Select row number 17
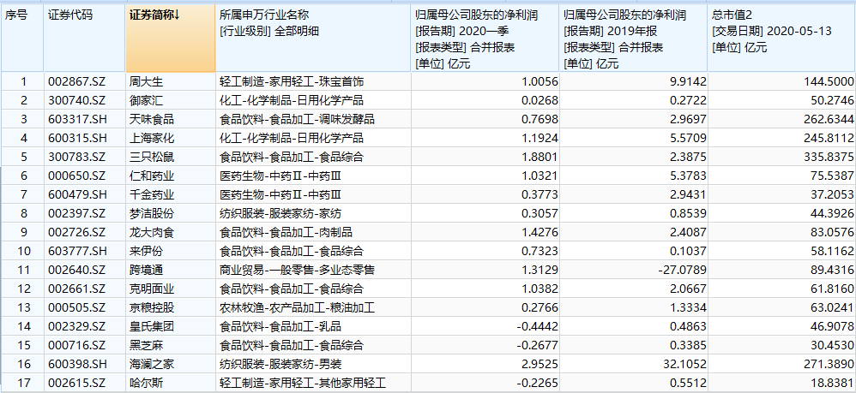 coord(22,383)
